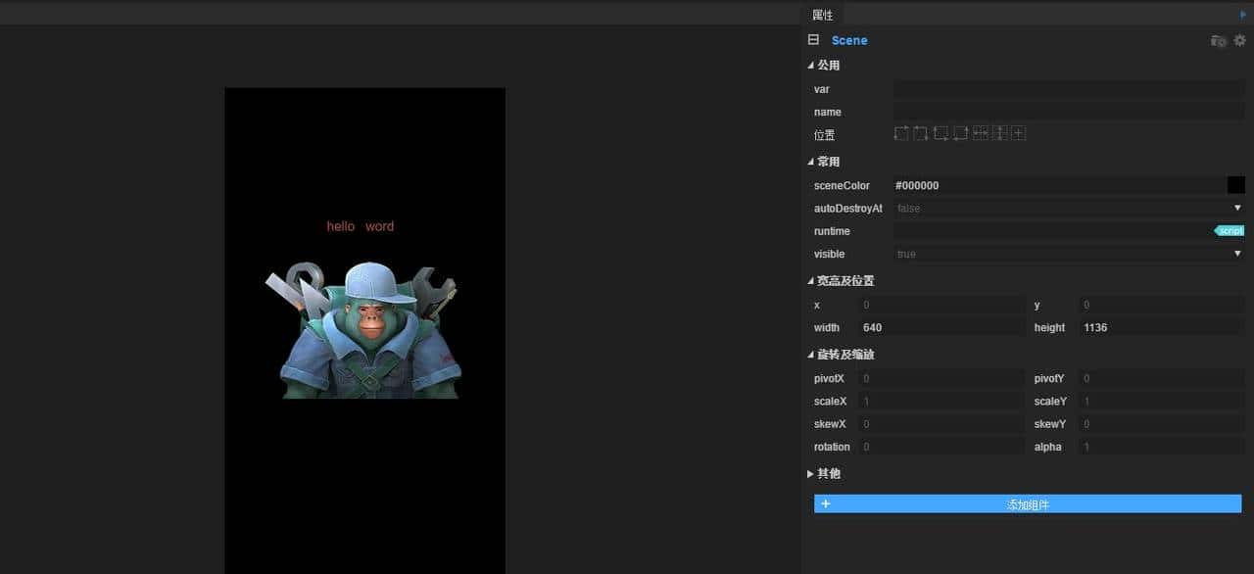Switch to the 属性 tab

coord(822,14)
